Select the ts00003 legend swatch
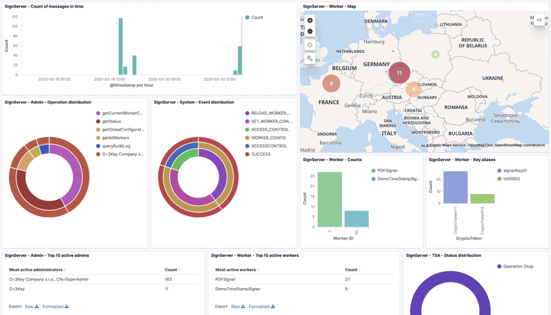The image size is (551, 315). [499, 179]
